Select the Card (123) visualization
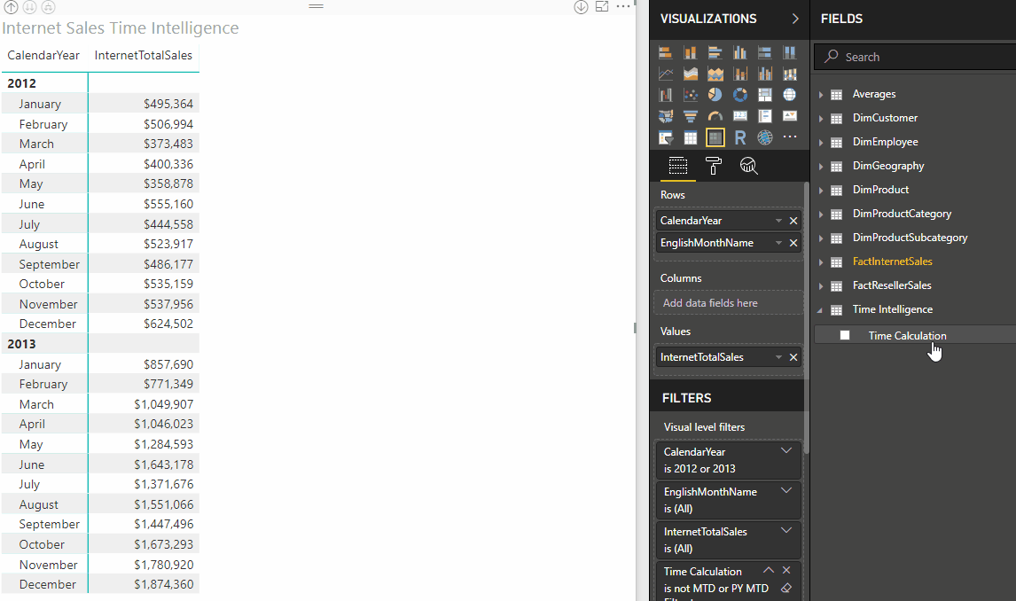 pos(740,117)
